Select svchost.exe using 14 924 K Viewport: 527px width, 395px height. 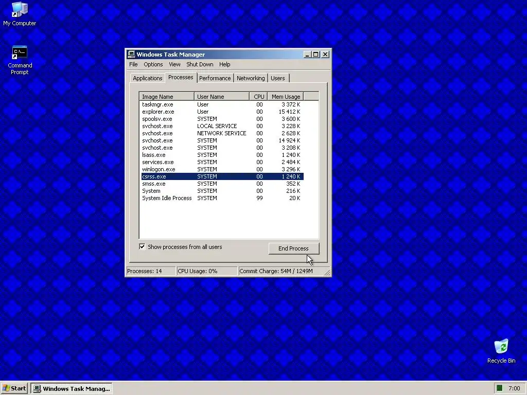222,140
